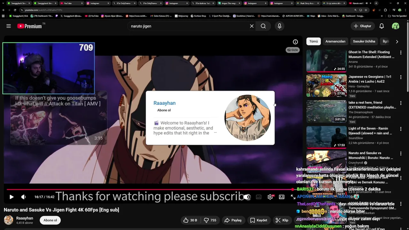Clear the search box with the X
This screenshot has height=230, width=409.
click(x=252, y=26)
